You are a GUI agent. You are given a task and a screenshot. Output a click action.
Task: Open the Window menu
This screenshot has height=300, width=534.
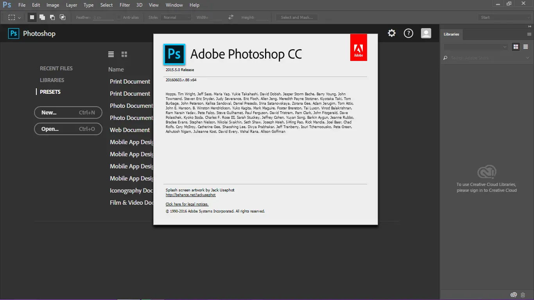[174, 5]
